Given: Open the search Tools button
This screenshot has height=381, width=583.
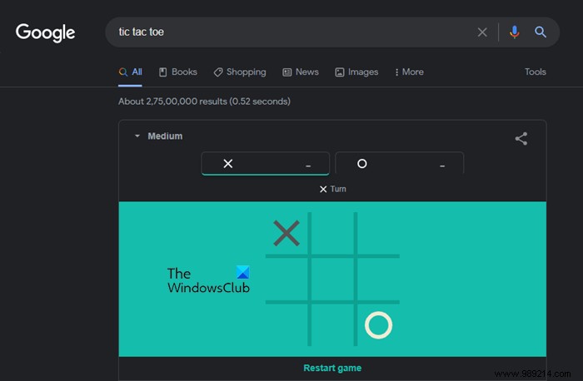Looking at the screenshot, I should pyautogui.click(x=535, y=72).
